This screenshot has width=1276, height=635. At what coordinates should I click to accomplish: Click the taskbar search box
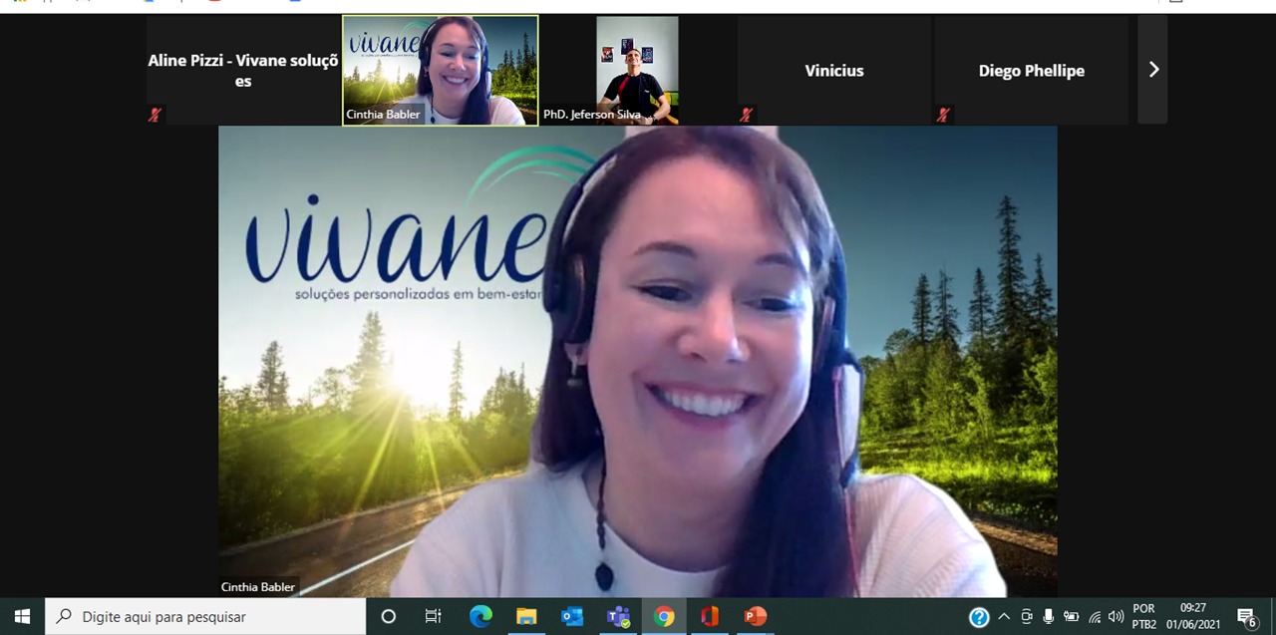tap(205, 617)
